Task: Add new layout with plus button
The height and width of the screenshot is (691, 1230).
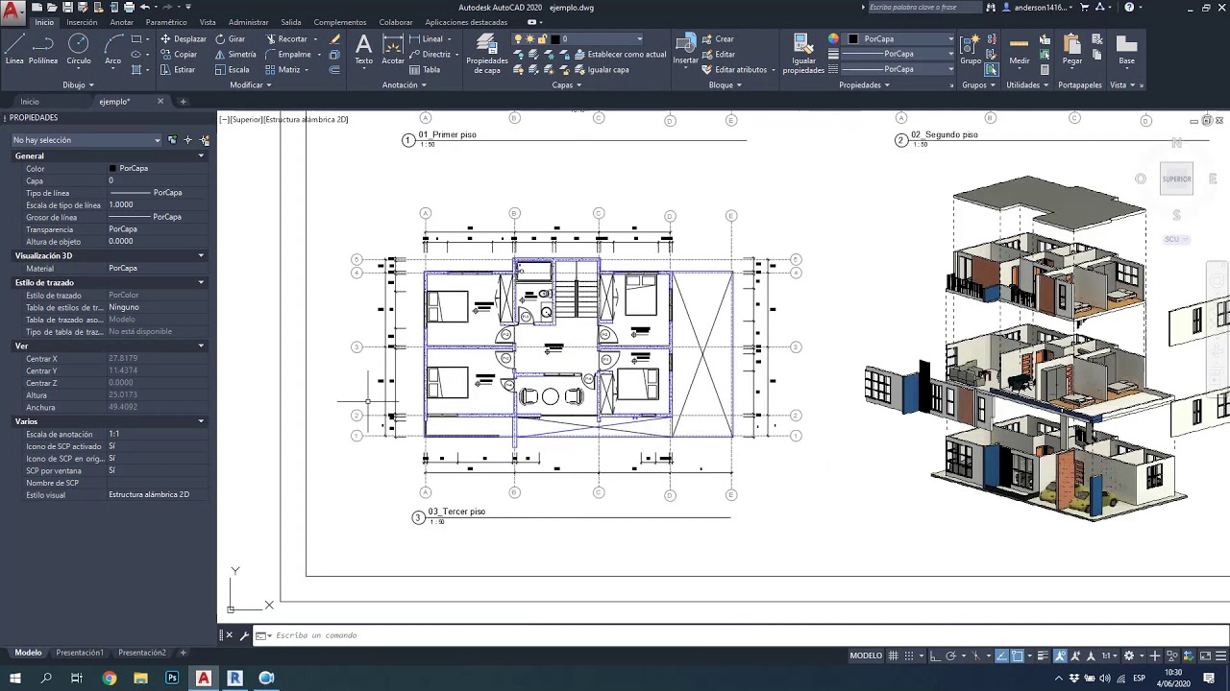Action: [183, 653]
